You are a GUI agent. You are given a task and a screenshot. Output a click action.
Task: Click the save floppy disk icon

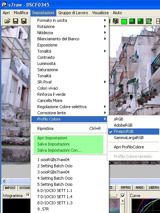16,21
